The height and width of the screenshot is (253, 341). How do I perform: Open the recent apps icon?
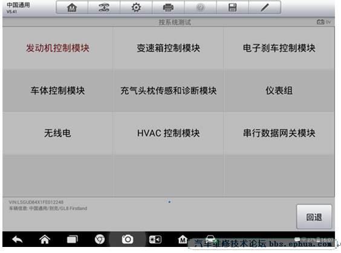coord(72,240)
